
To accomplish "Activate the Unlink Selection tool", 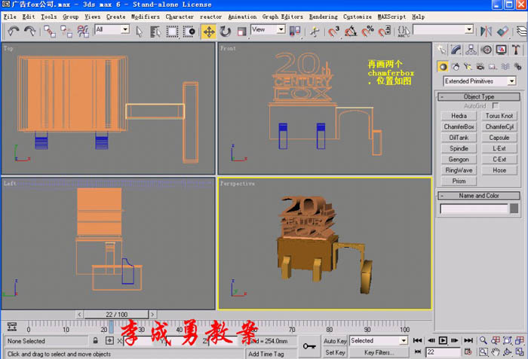I will tap(66, 32).
